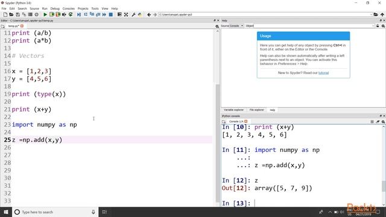Open the Projects menu

point(83,8)
